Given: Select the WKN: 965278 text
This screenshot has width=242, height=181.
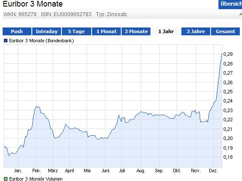Looking at the screenshot, I should 20,14.
